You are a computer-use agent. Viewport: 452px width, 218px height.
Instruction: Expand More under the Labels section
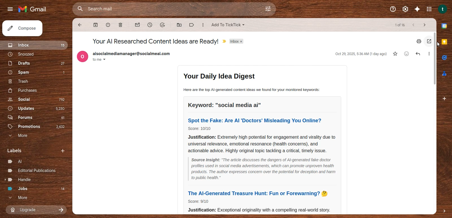(23, 198)
